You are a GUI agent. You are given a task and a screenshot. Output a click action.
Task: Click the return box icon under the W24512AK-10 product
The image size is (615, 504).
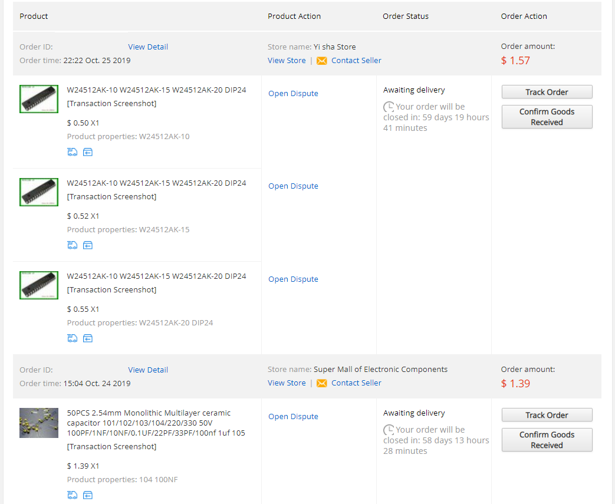[88, 152]
